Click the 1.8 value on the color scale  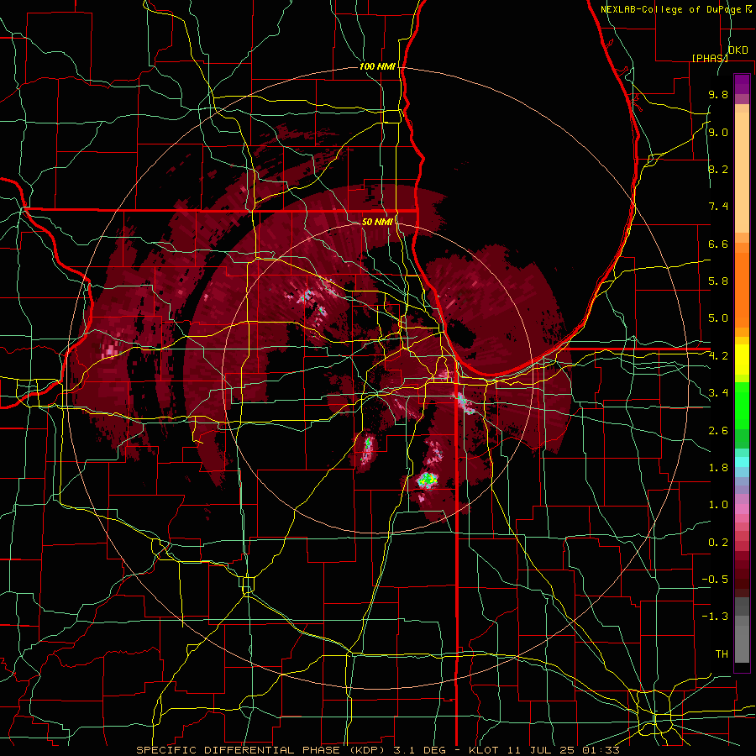(x=718, y=468)
